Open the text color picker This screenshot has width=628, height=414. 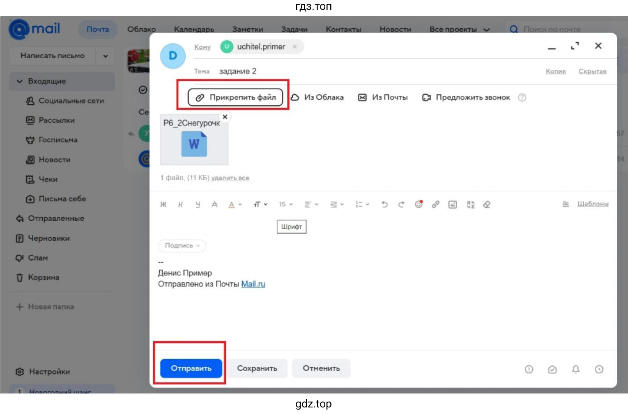pyautogui.click(x=235, y=204)
